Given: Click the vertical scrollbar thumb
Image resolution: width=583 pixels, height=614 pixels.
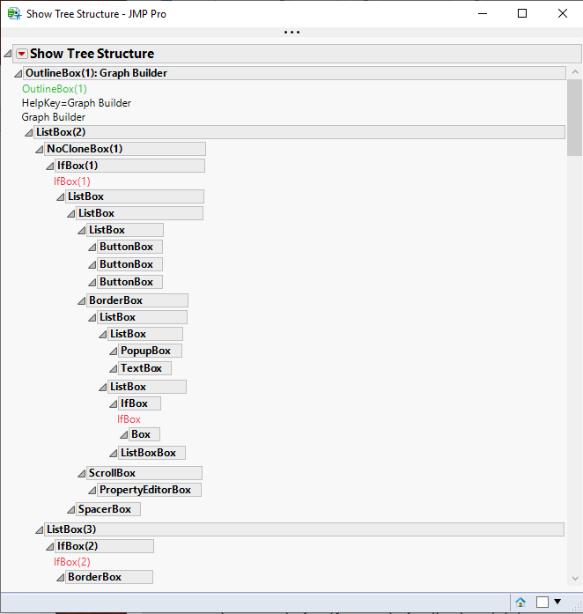Looking at the screenshot, I should 575,117.
